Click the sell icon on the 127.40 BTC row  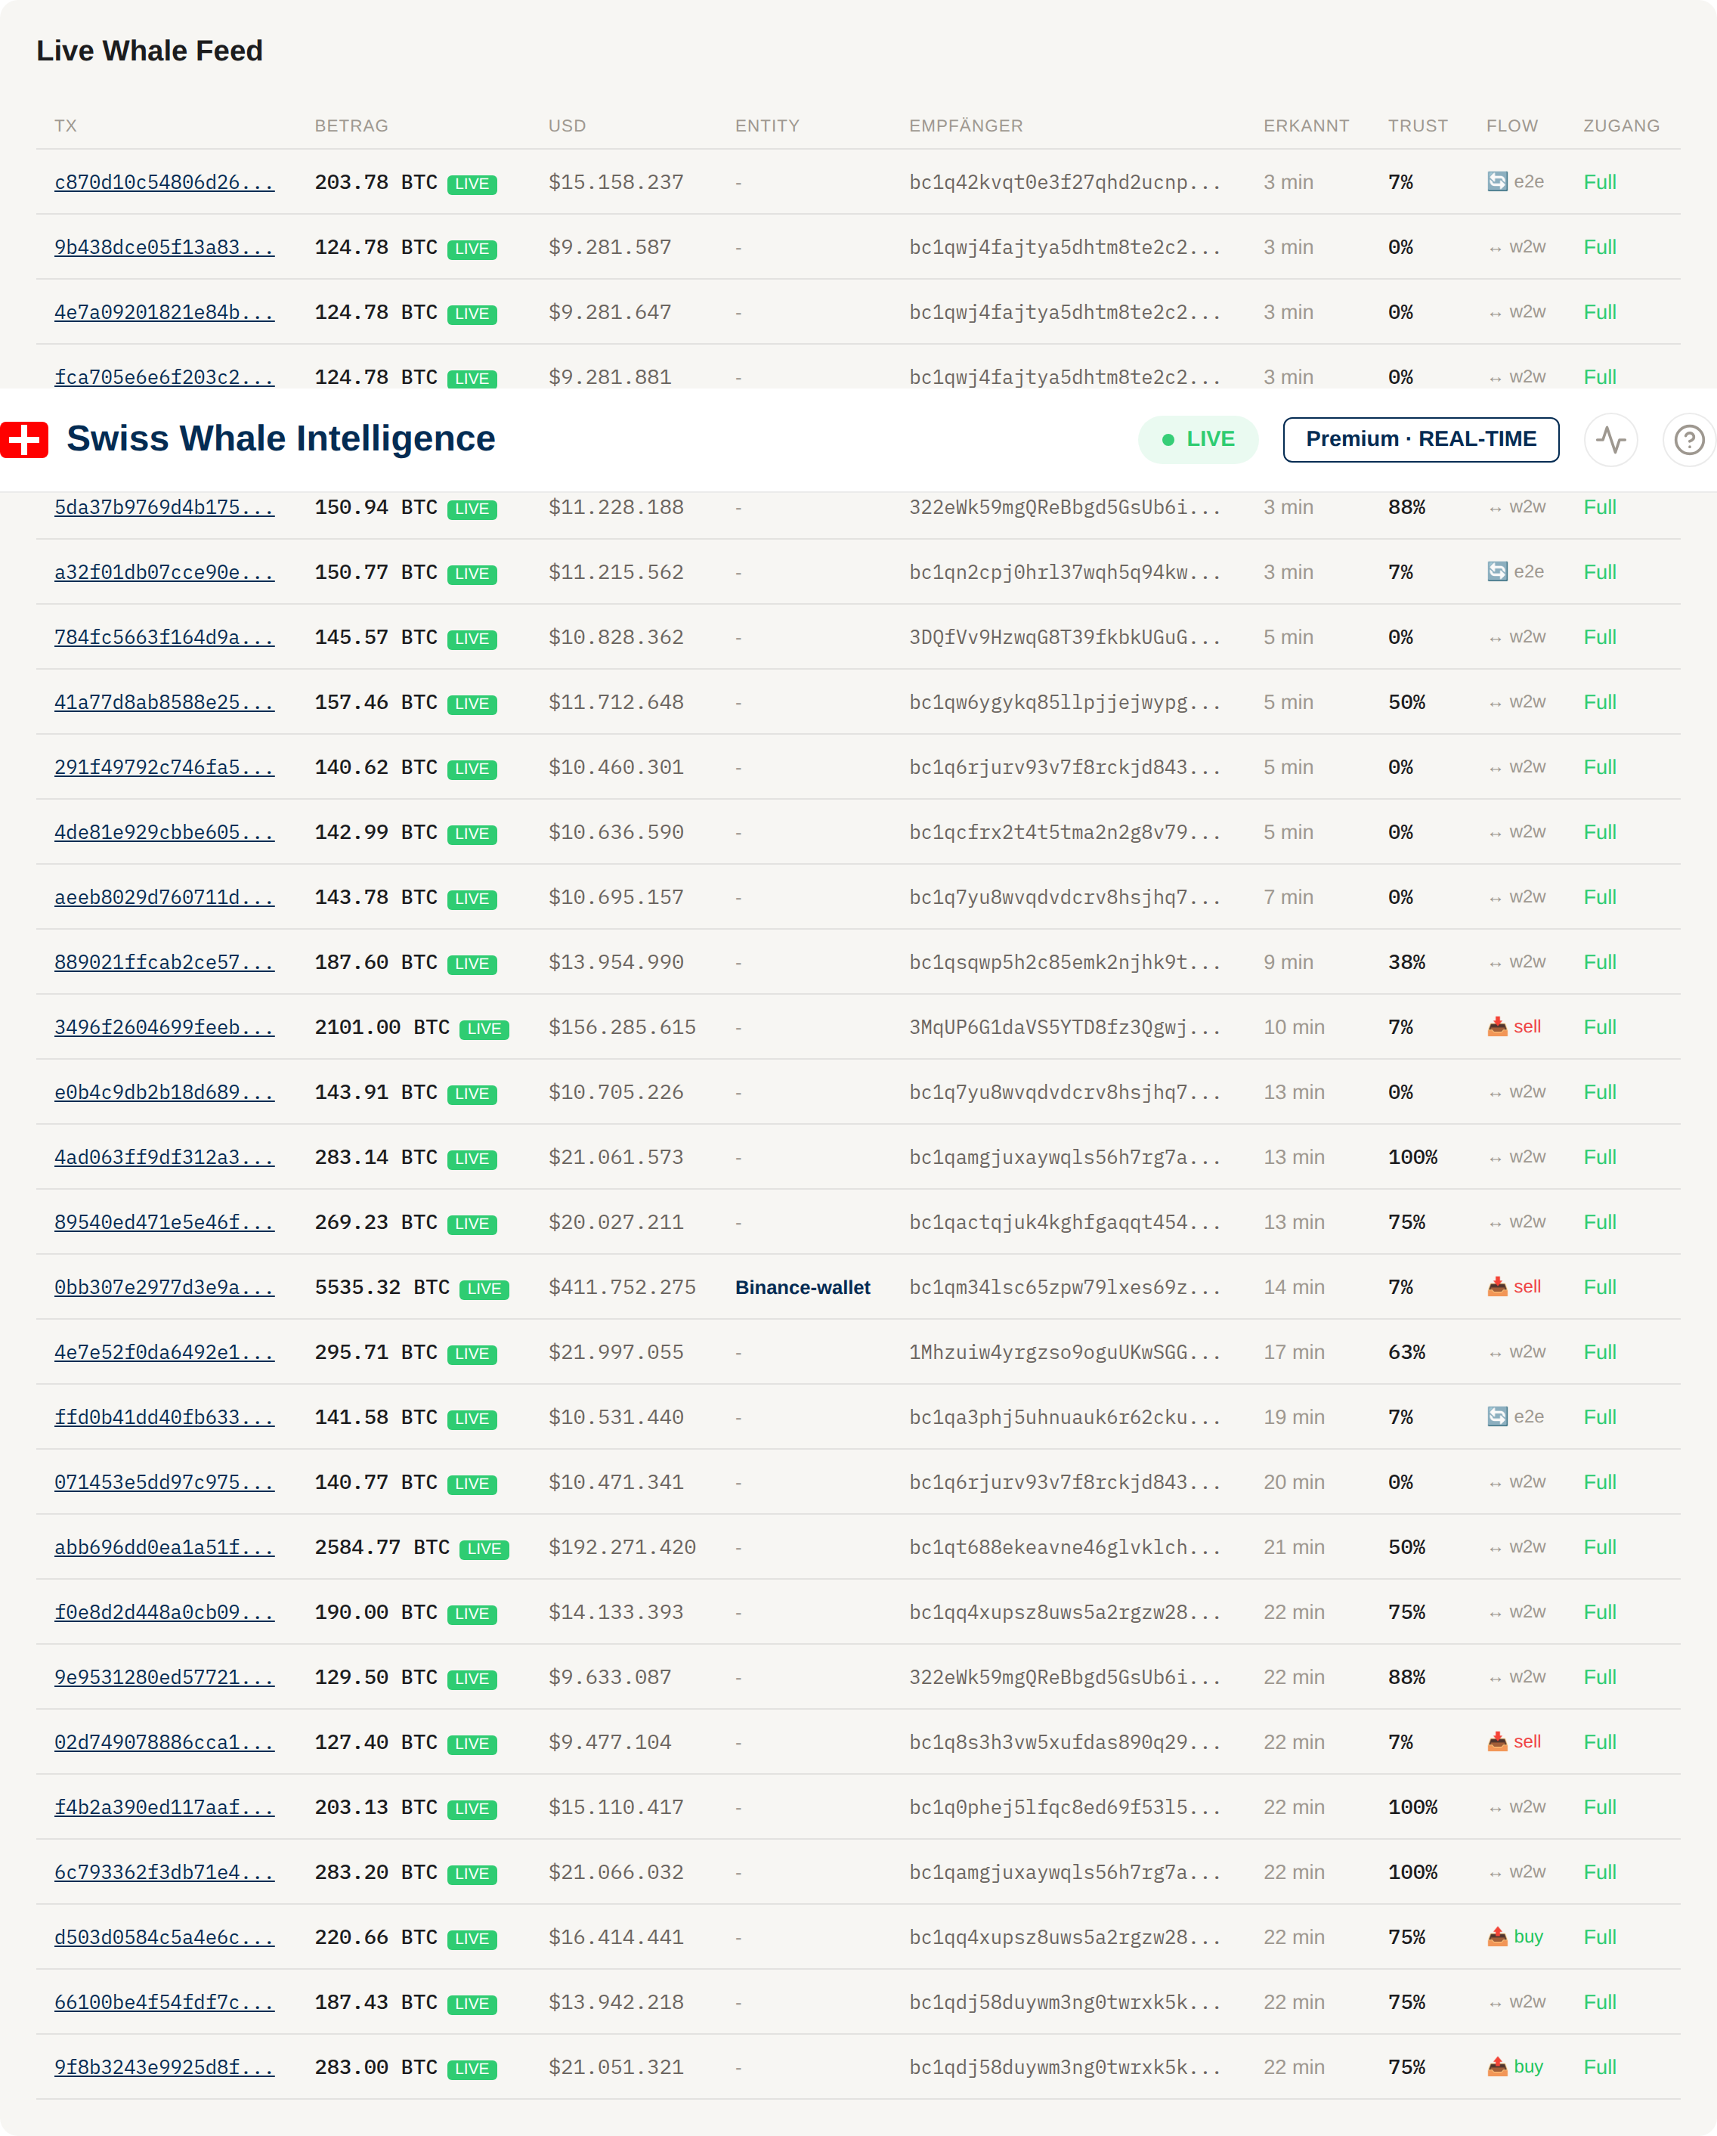click(1498, 1741)
